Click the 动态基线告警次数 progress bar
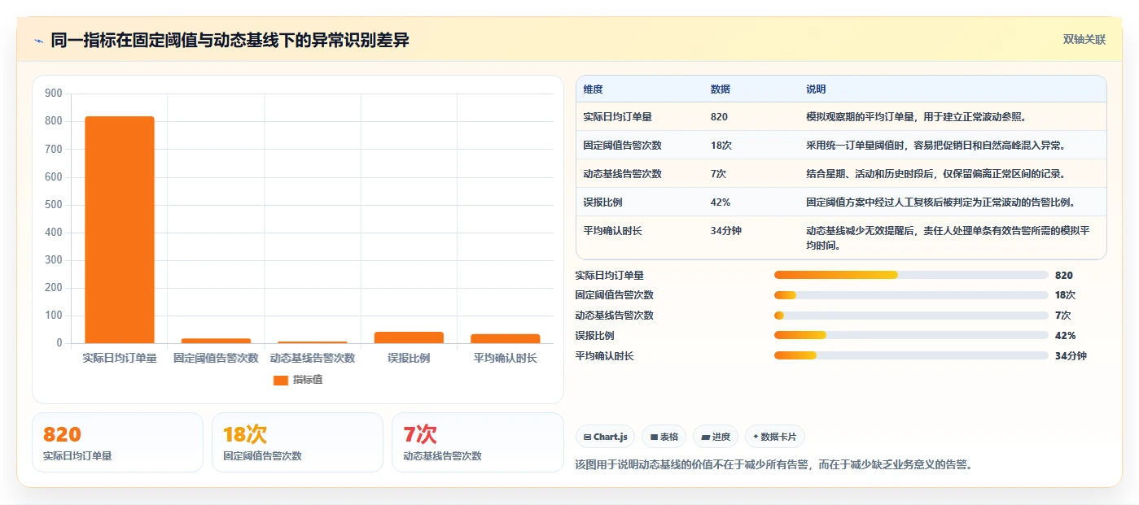This screenshot has width=1139, height=505. pos(911,316)
